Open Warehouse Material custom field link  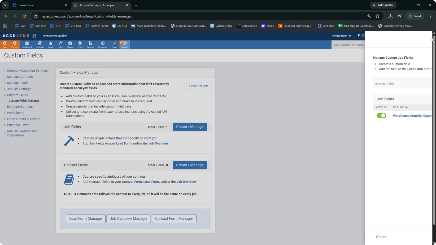pyautogui.click(x=412, y=116)
